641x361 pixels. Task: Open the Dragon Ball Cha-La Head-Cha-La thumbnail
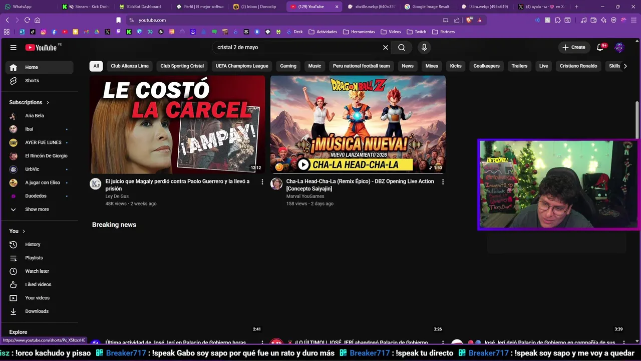[x=358, y=124]
